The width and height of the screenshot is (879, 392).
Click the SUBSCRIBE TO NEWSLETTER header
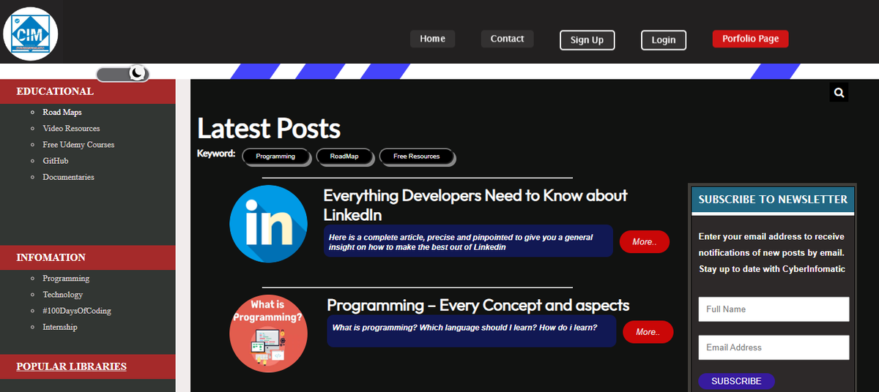click(x=773, y=199)
